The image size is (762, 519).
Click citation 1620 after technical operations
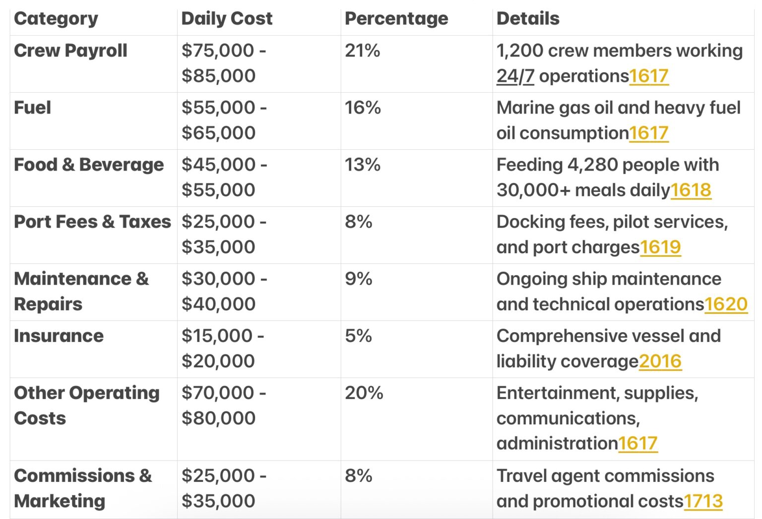tap(725, 304)
